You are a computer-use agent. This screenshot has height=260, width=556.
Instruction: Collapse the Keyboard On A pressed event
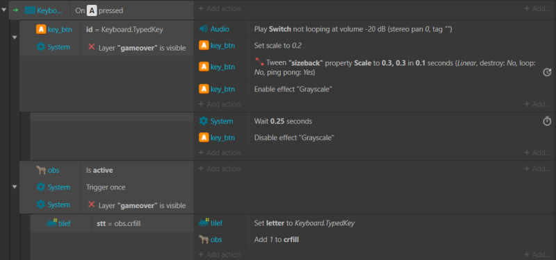pos(4,10)
